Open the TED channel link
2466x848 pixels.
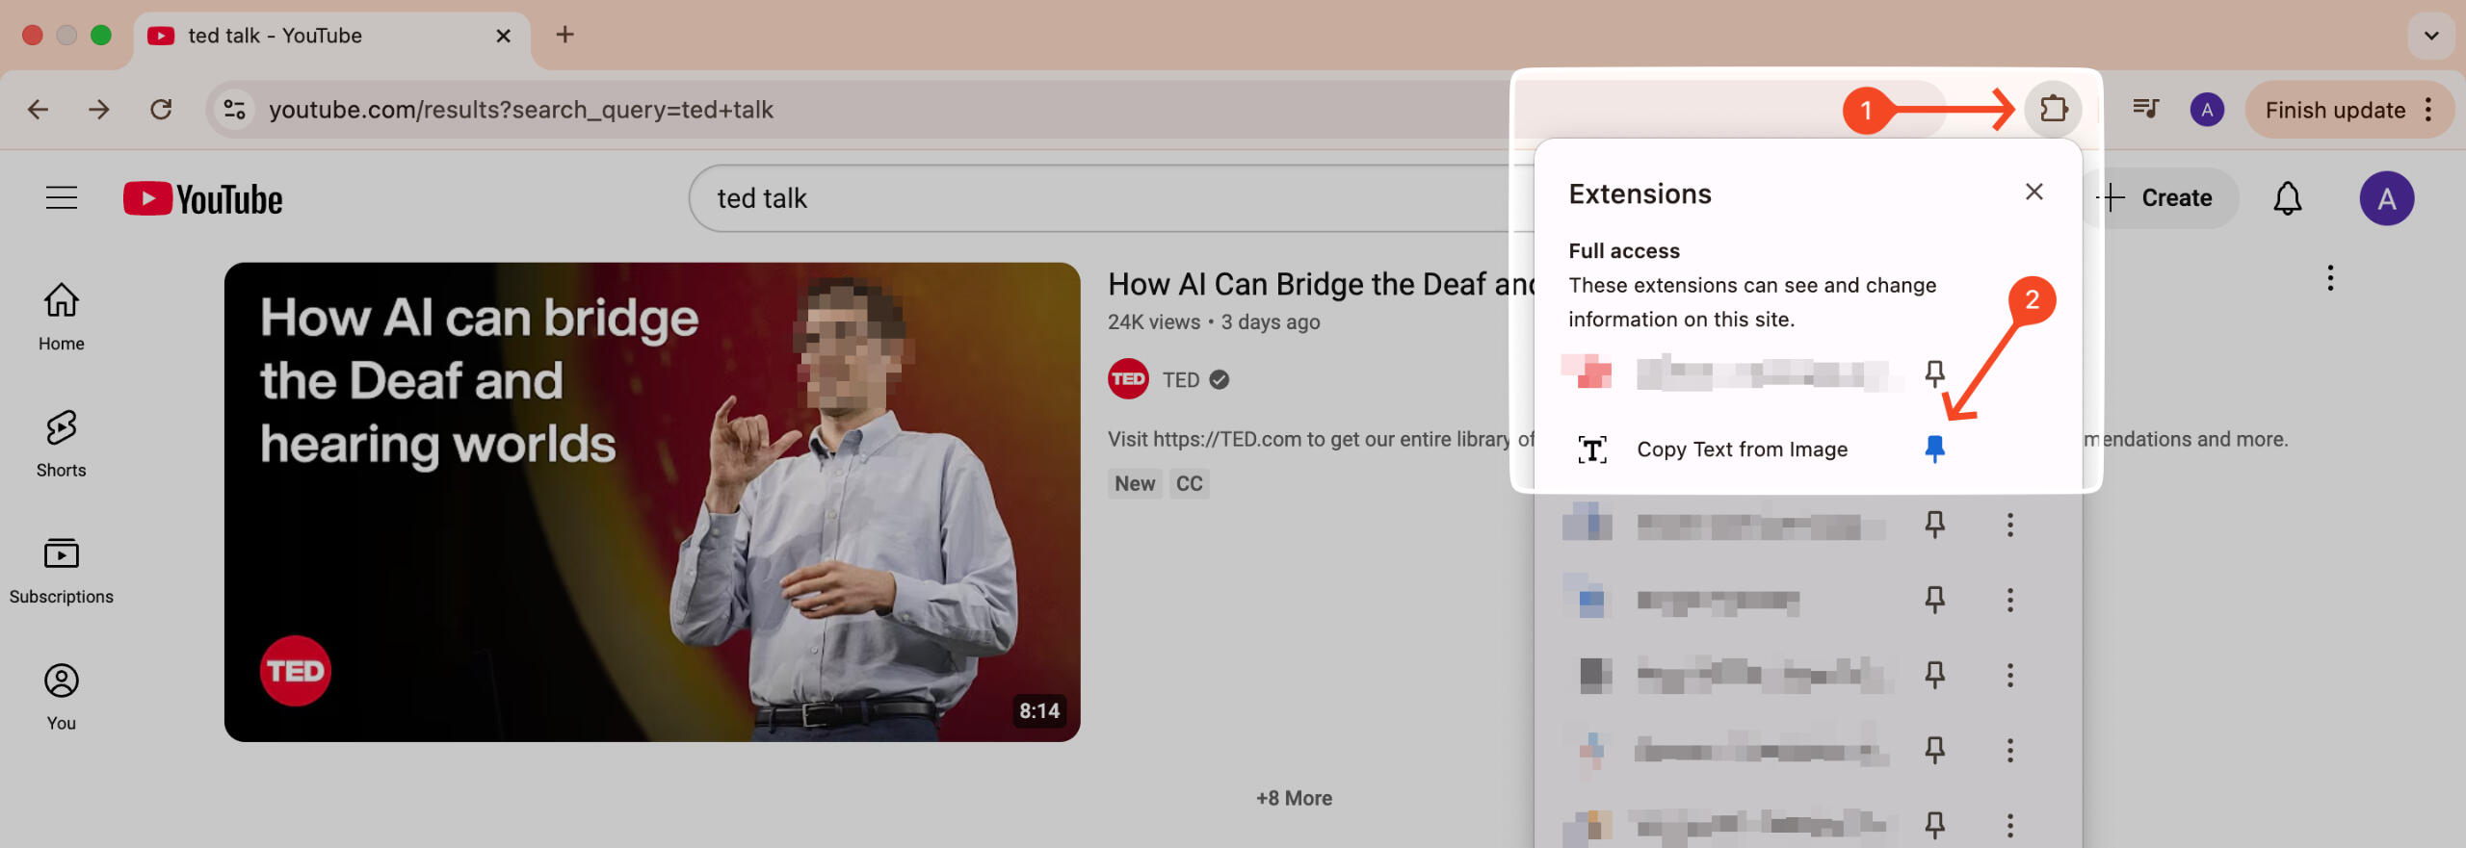pyautogui.click(x=1180, y=380)
